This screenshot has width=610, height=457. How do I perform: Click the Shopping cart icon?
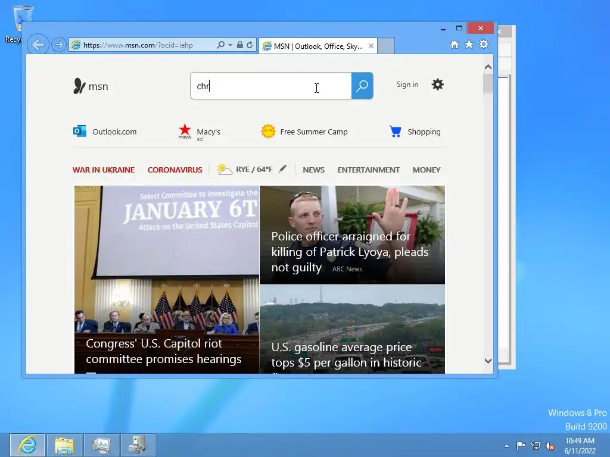(x=396, y=132)
